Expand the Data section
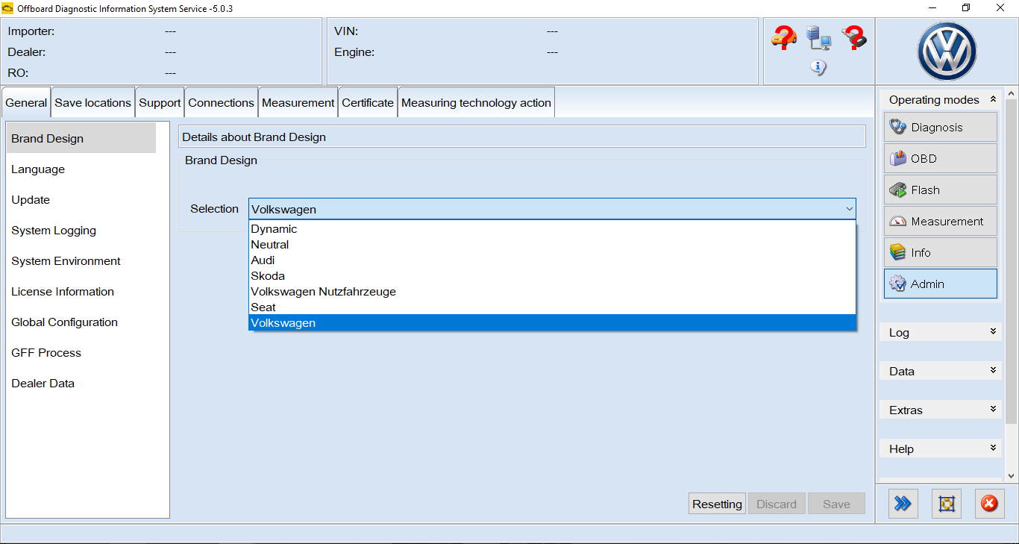This screenshot has height=544, width=1019. pyautogui.click(x=993, y=371)
